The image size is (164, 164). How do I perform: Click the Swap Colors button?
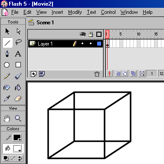20,158
